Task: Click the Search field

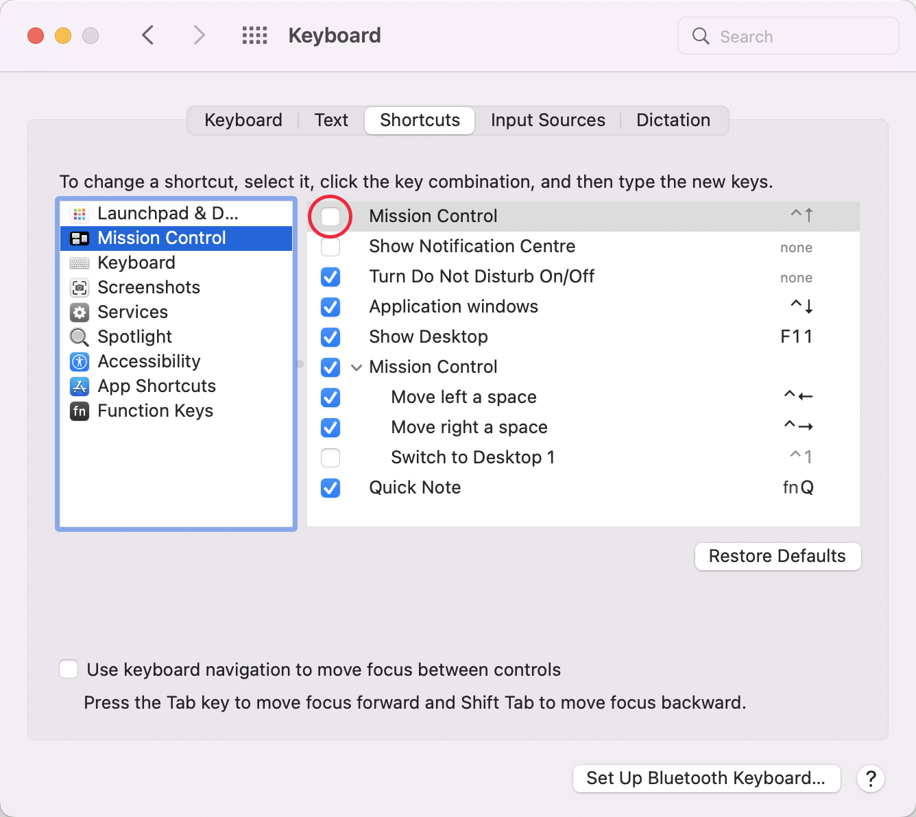Action: point(788,36)
